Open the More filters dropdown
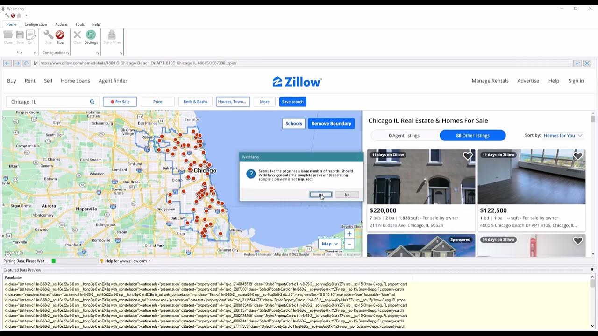Image resolution: width=598 pixels, height=336 pixels. click(x=264, y=102)
